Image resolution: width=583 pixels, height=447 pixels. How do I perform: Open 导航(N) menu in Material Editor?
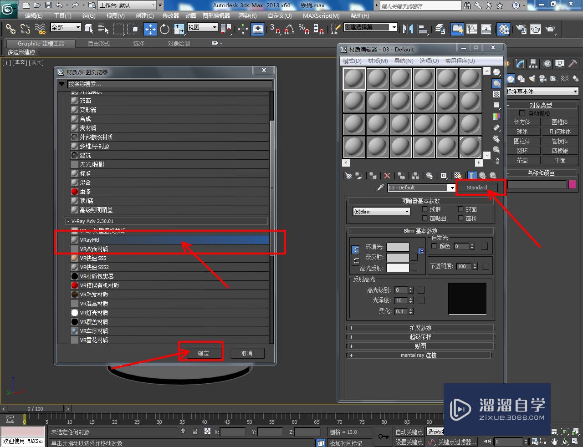pos(404,61)
